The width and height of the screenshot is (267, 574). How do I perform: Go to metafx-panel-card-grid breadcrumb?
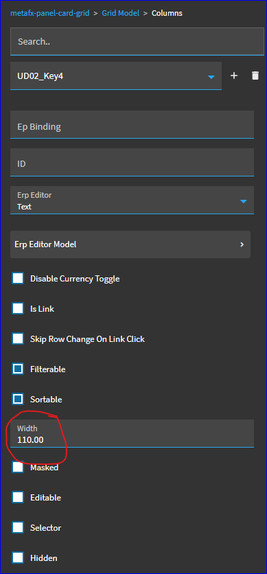coord(49,13)
